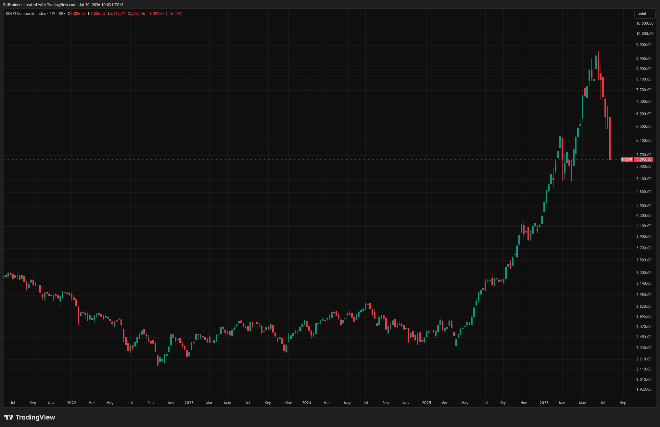Click the 5,100.00 price axis label
660x427 pixels.
644,179
